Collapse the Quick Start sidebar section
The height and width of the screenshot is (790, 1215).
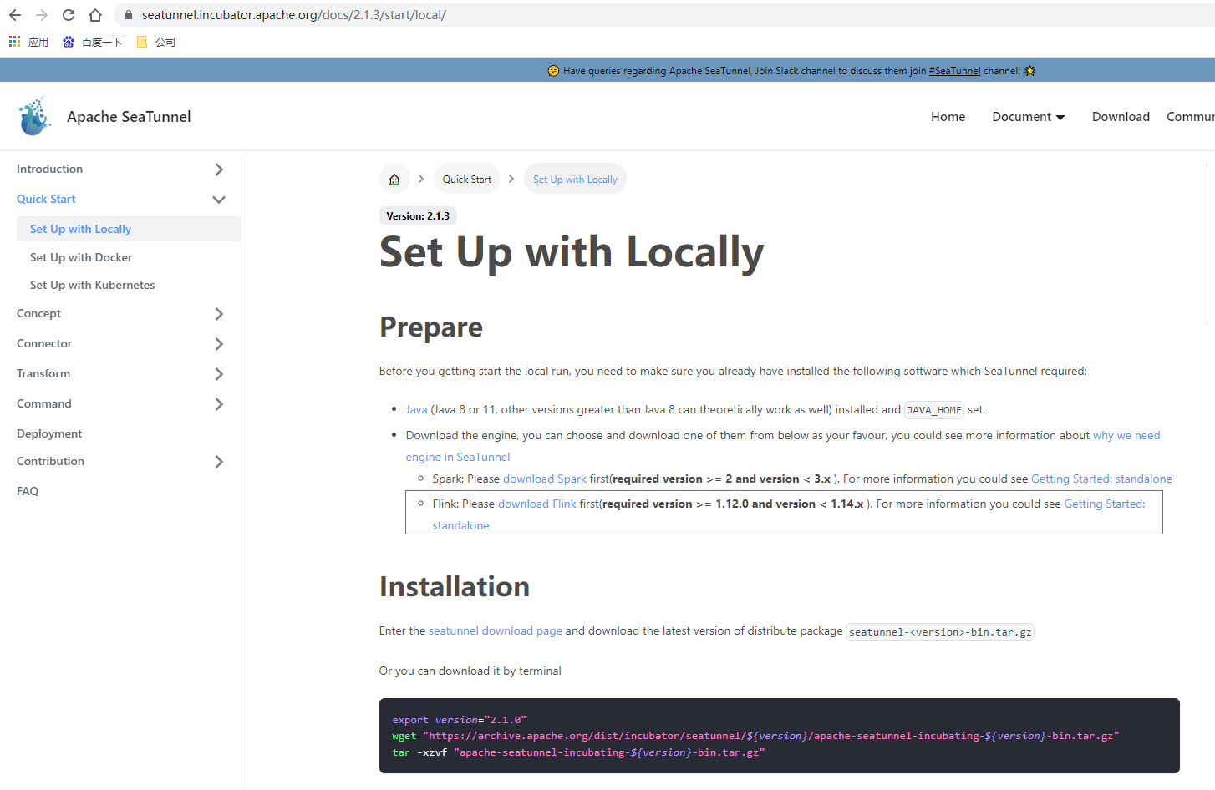[219, 199]
